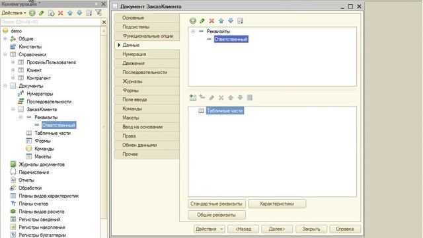The image size is (423, 238).
Task: Click Move Down arrow in Configuration toolbar
Action: 79,13
